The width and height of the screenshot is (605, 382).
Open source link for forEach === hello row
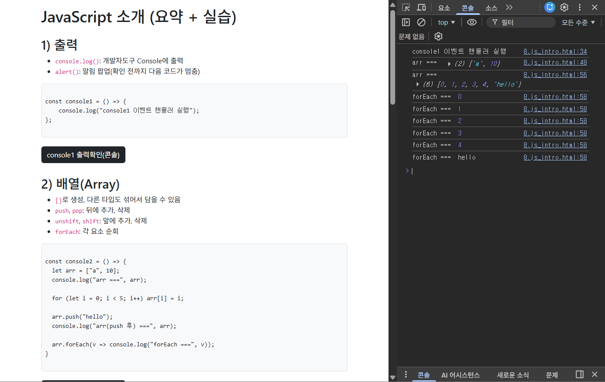click(x=555, y=157)
